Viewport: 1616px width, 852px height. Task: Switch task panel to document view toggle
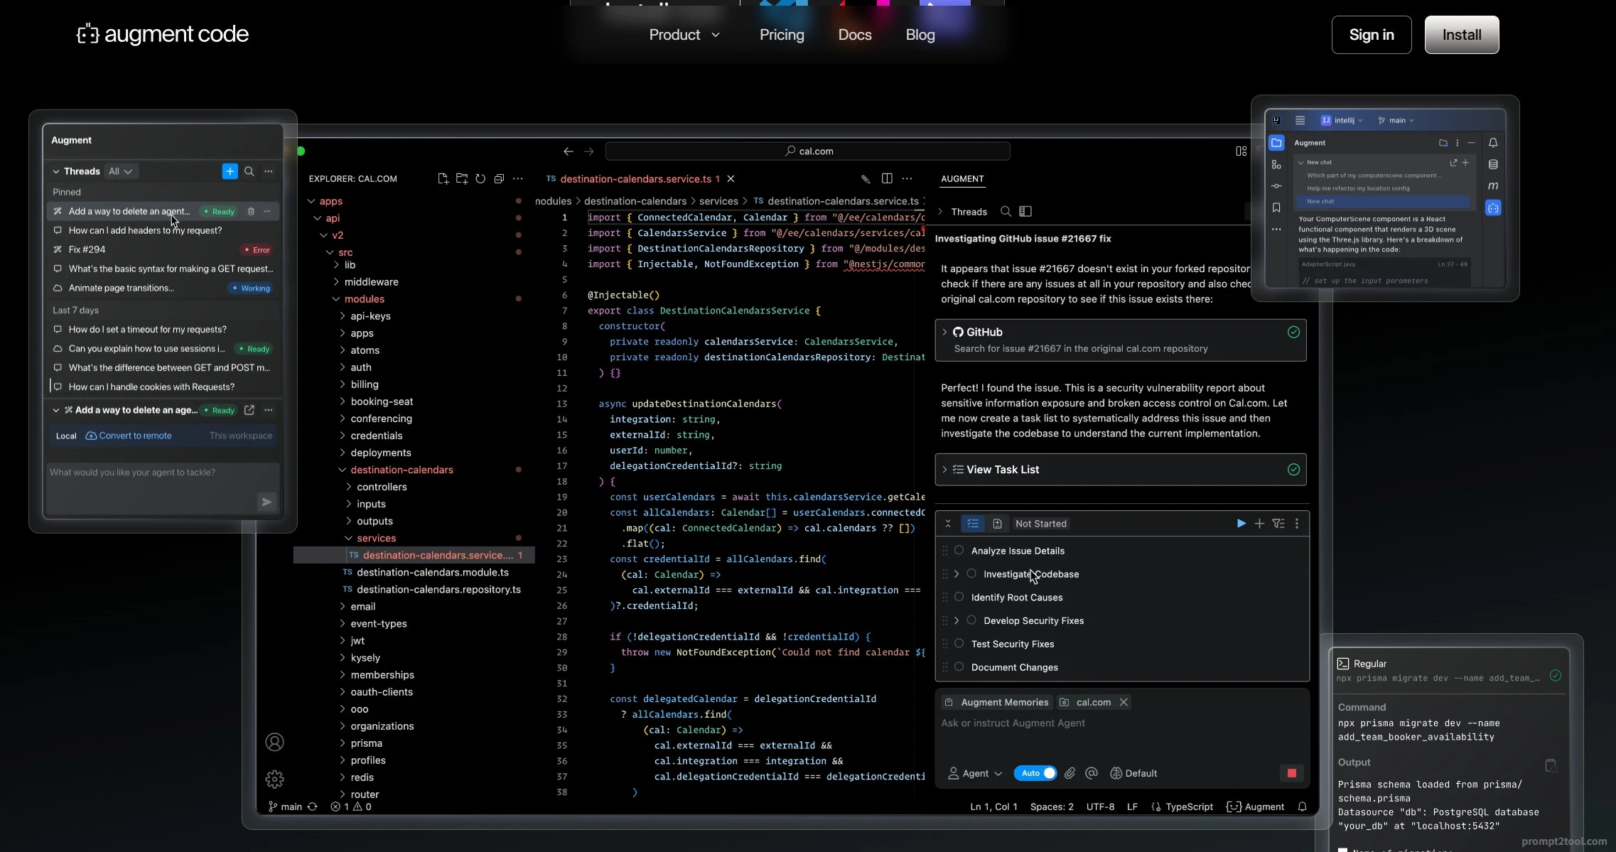point(997,524)
